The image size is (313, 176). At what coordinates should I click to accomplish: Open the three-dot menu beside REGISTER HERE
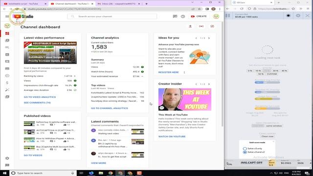184,72
